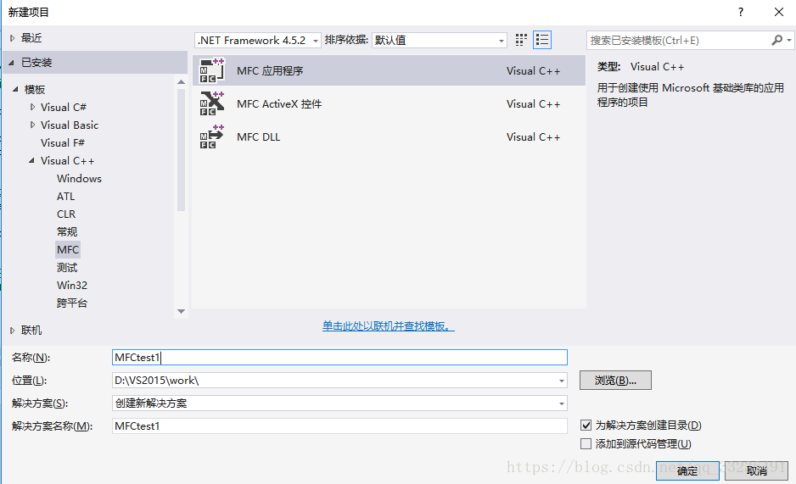Open the 位置 path dropdown arrow
This screenshot has width=796, height=484.
coord(562,381)
